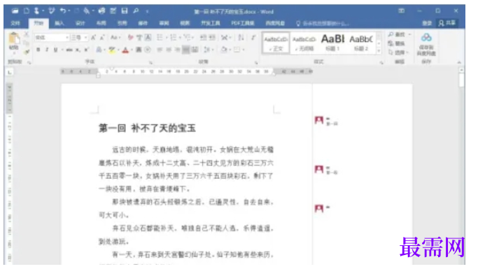Click the Format Painter brush icon

pyautogui.click(x=27, y=52)
